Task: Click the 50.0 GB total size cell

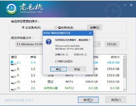Action: pyautogui.click(x=113, y=62)
